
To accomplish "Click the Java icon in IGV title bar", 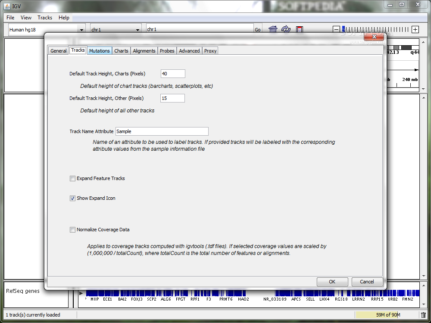I will click(x=7, y=6).
